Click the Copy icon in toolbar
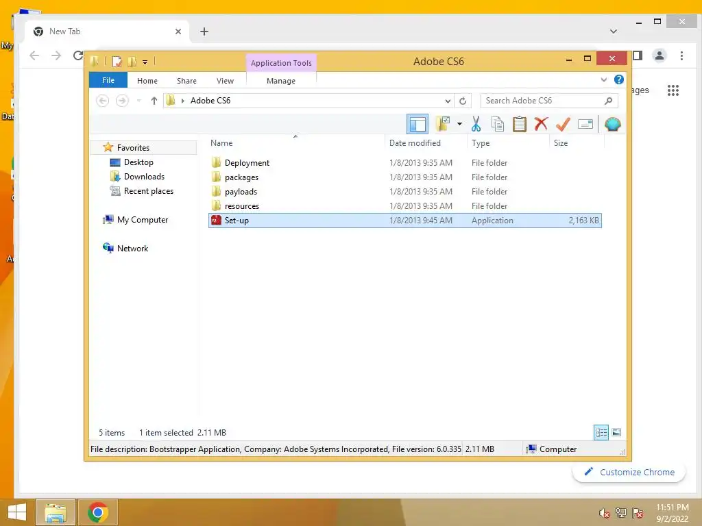Screen dimensions: 702x526 498,124
